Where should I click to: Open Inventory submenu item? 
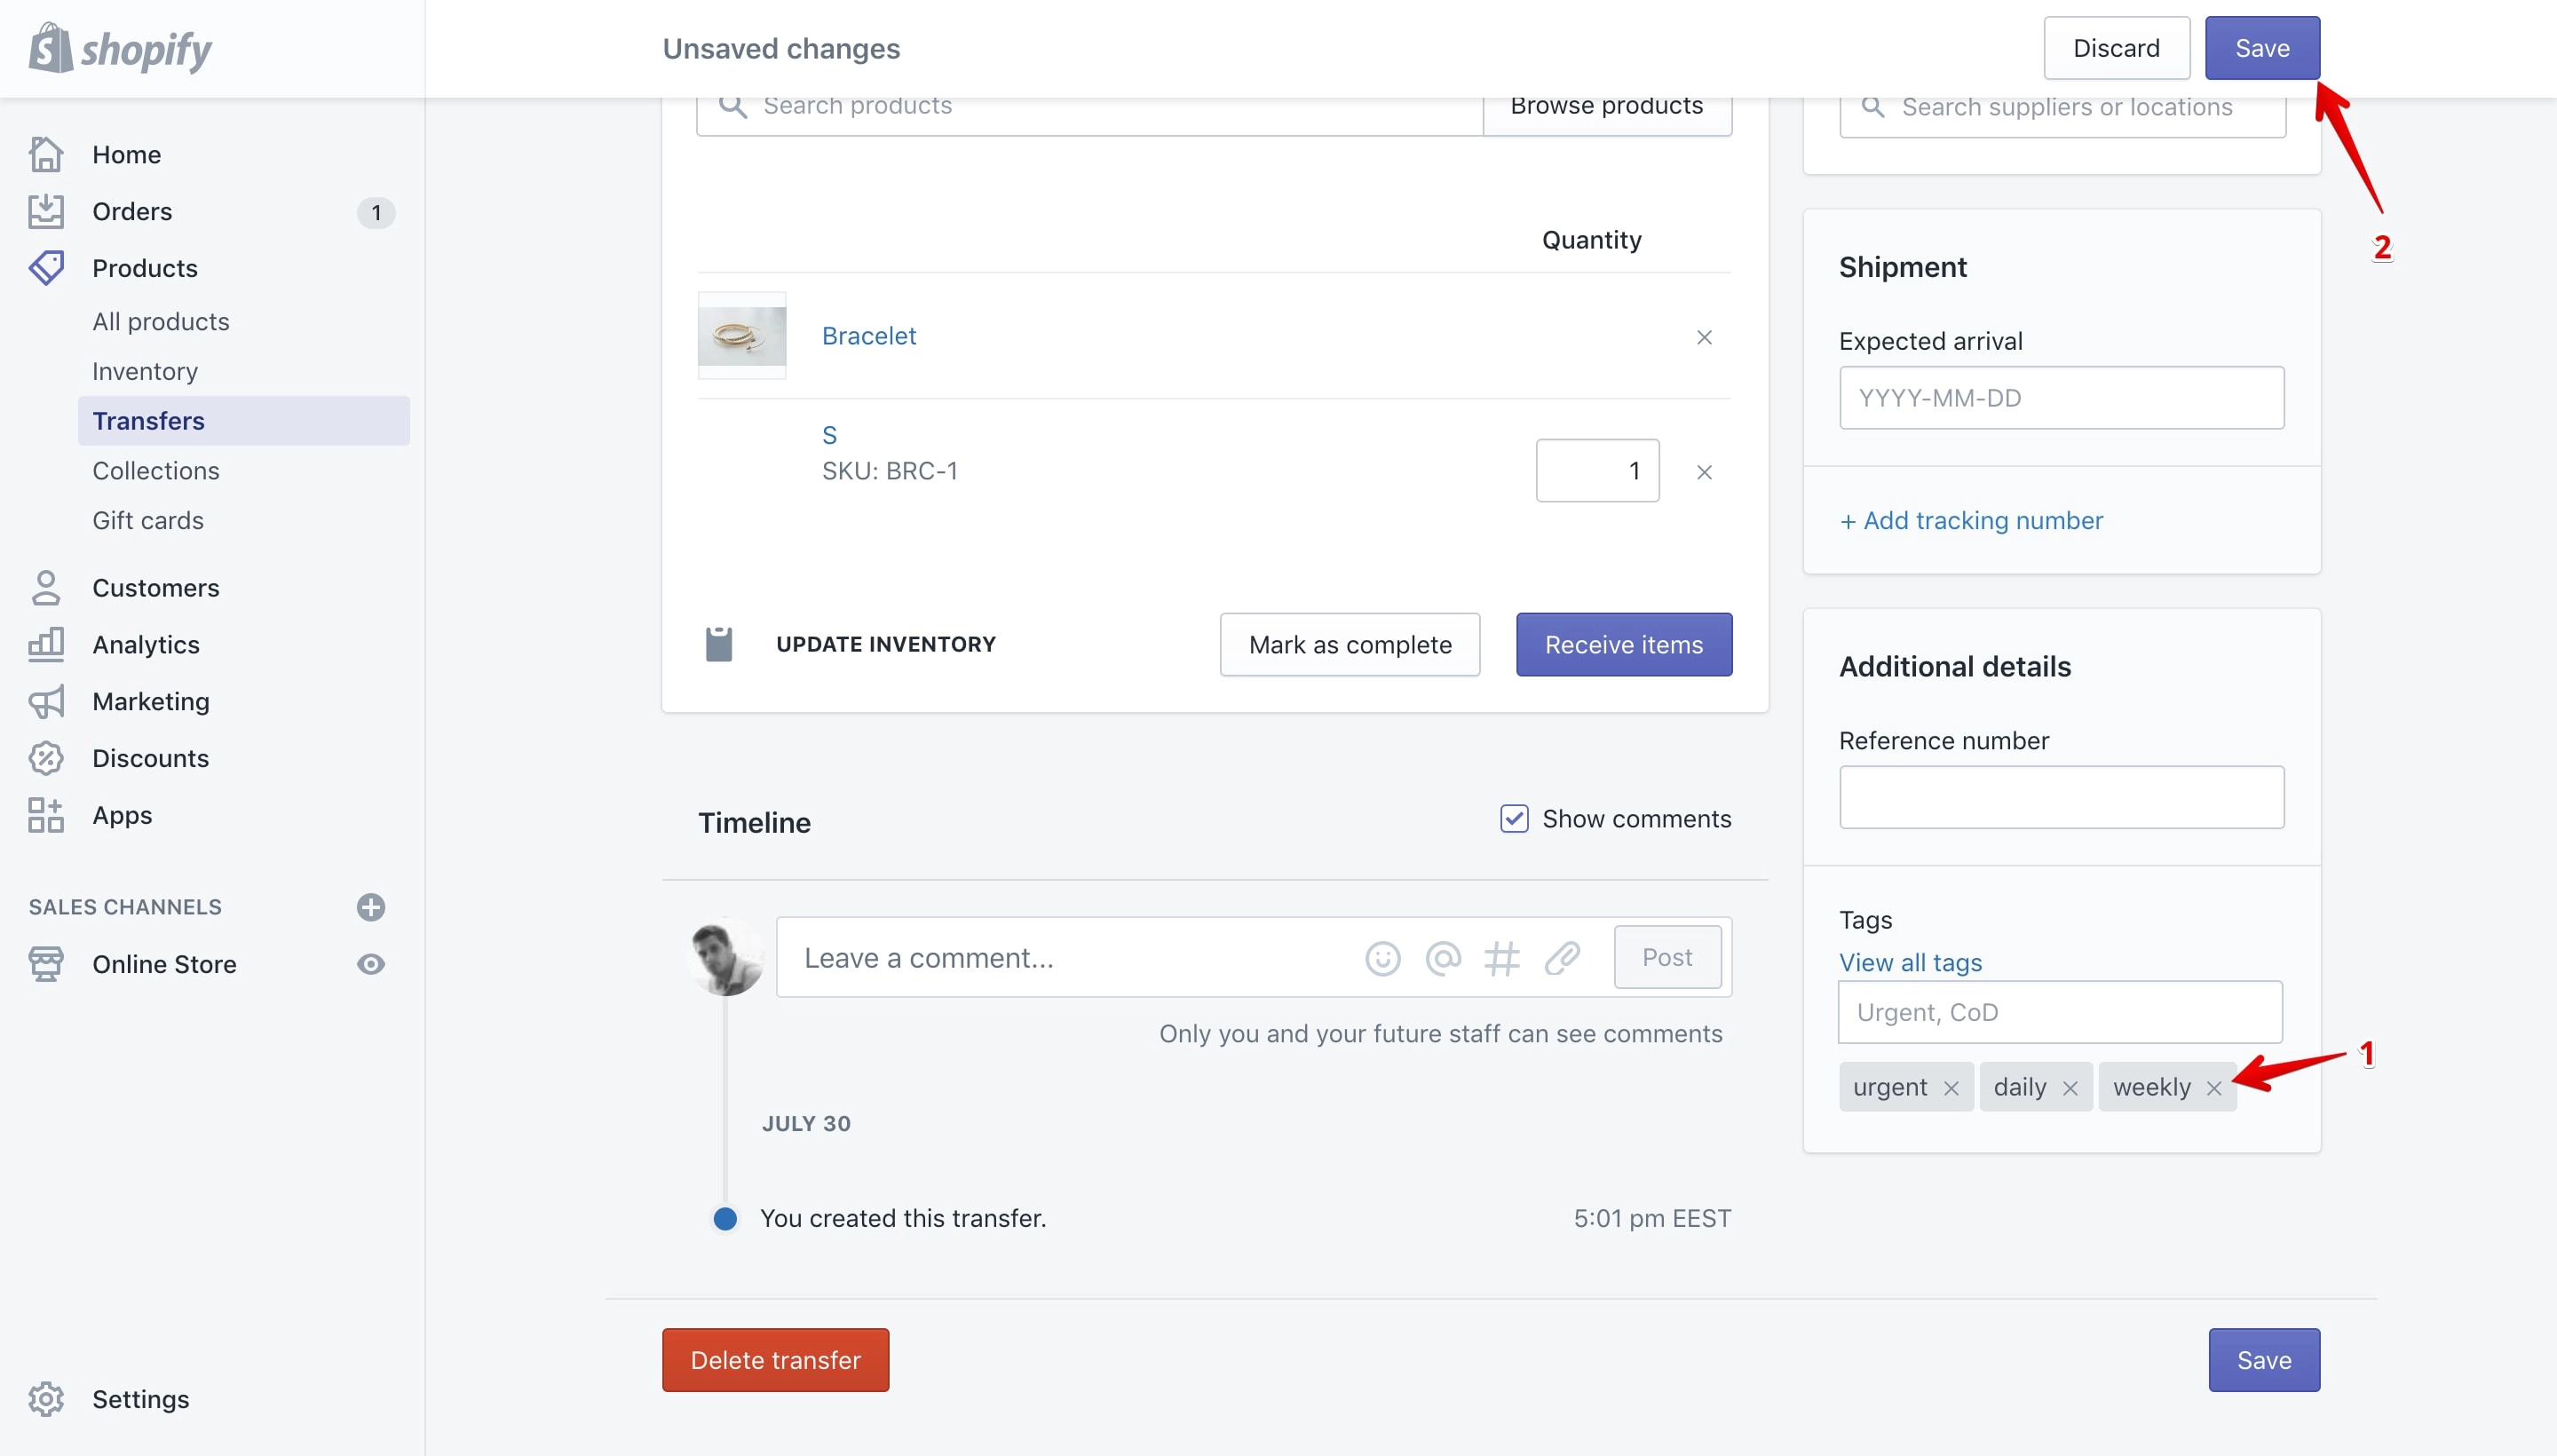tap(145, 372)
